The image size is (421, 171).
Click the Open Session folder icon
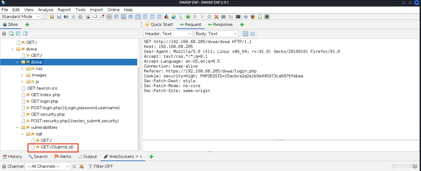pos(52,17)
